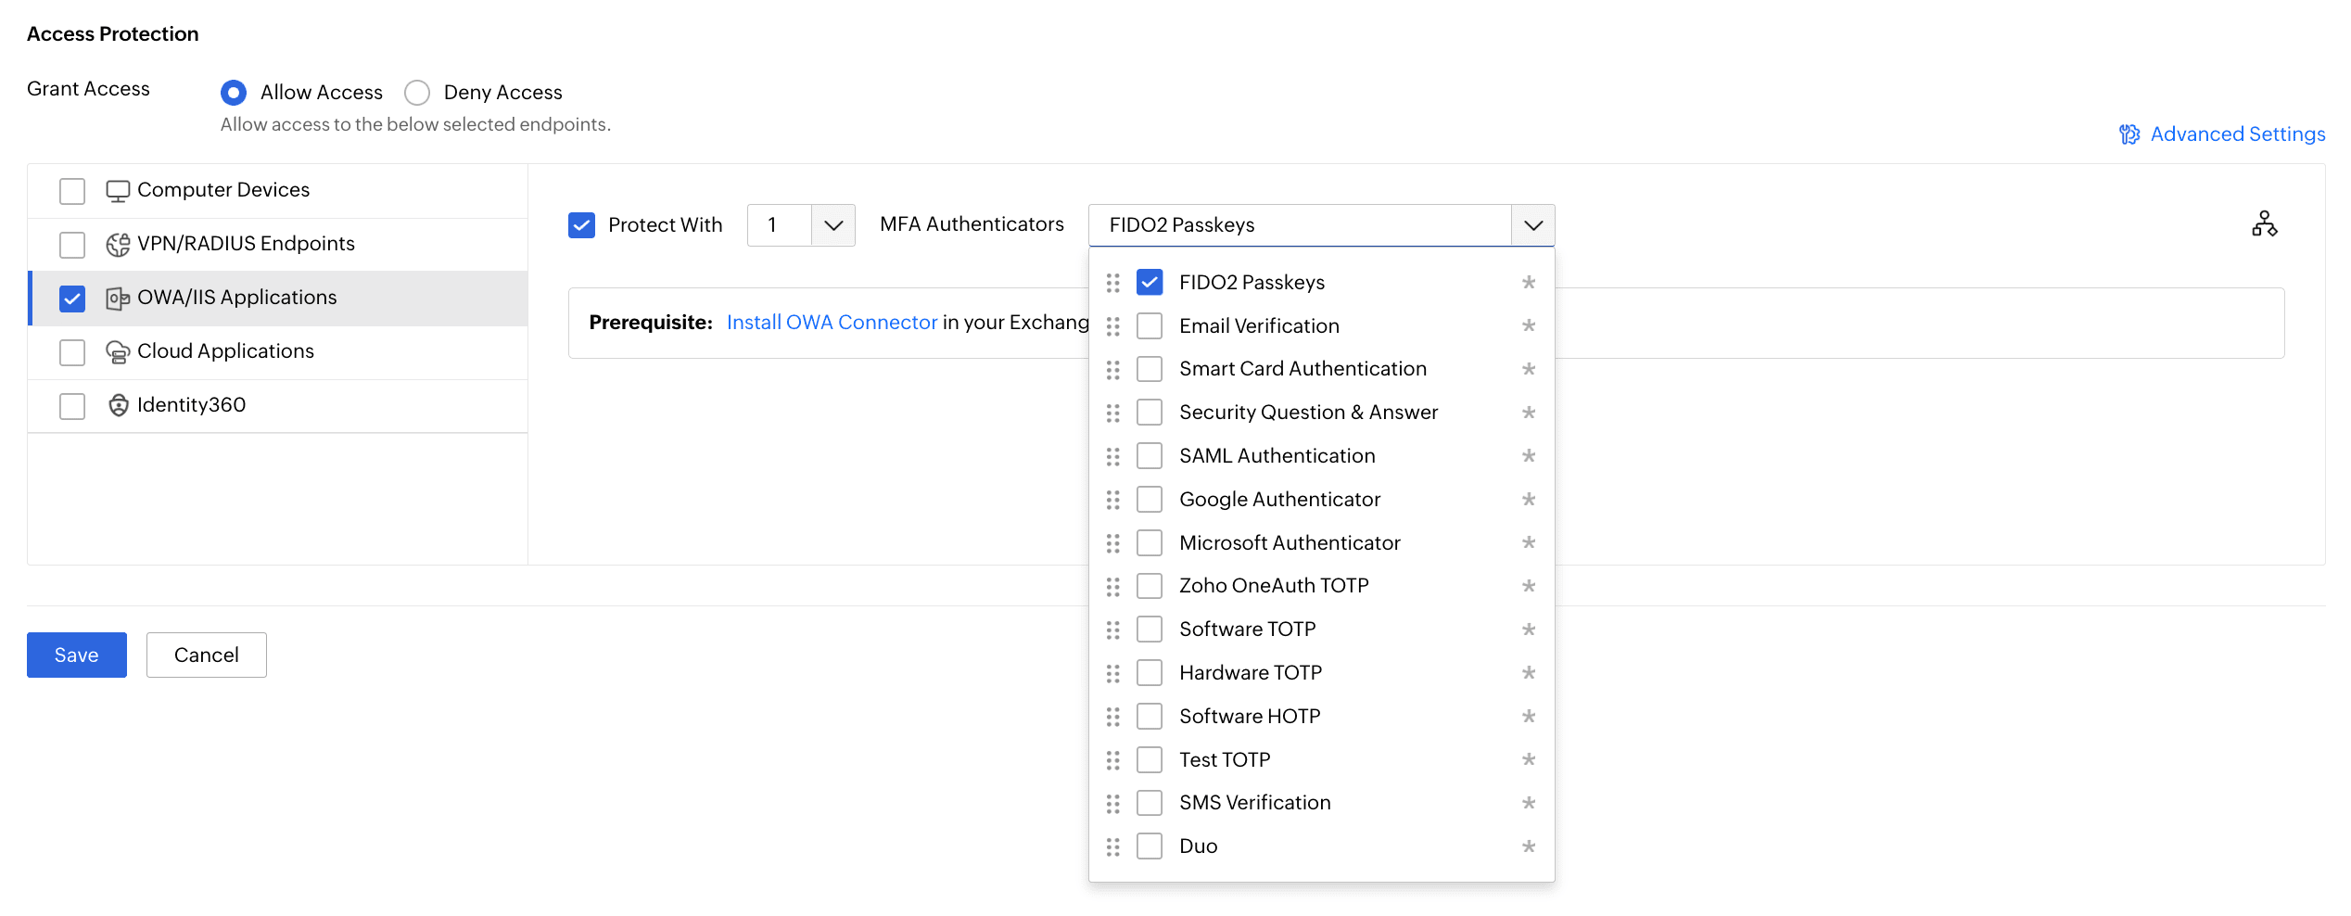Select Software HOTP in list
Viewport: 2351px width, 916px height.
(x=1150, y=716)
